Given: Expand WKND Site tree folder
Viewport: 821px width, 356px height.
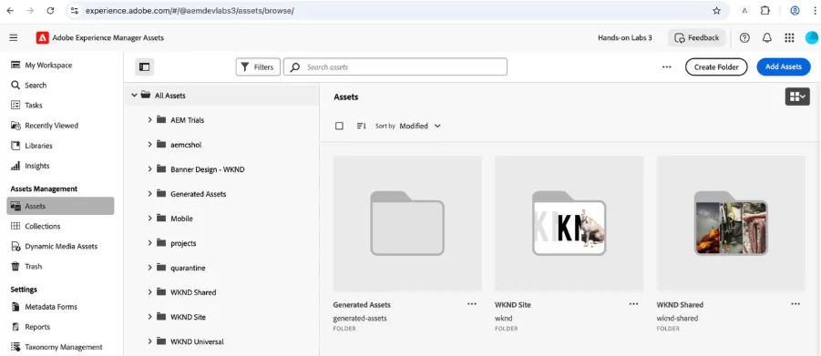Looking at the screenshot, I should (149, 317).
